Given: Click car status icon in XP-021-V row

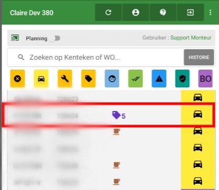Looking at the screenshot, I should (x=198, y=181).
